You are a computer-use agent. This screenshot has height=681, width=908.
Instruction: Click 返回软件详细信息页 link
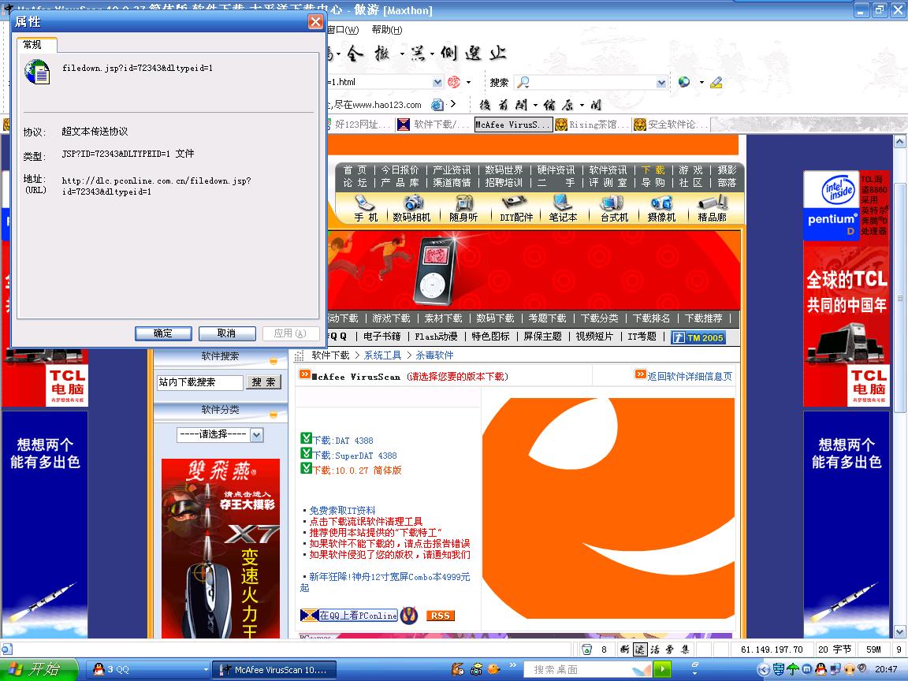(x=689, y=377)
